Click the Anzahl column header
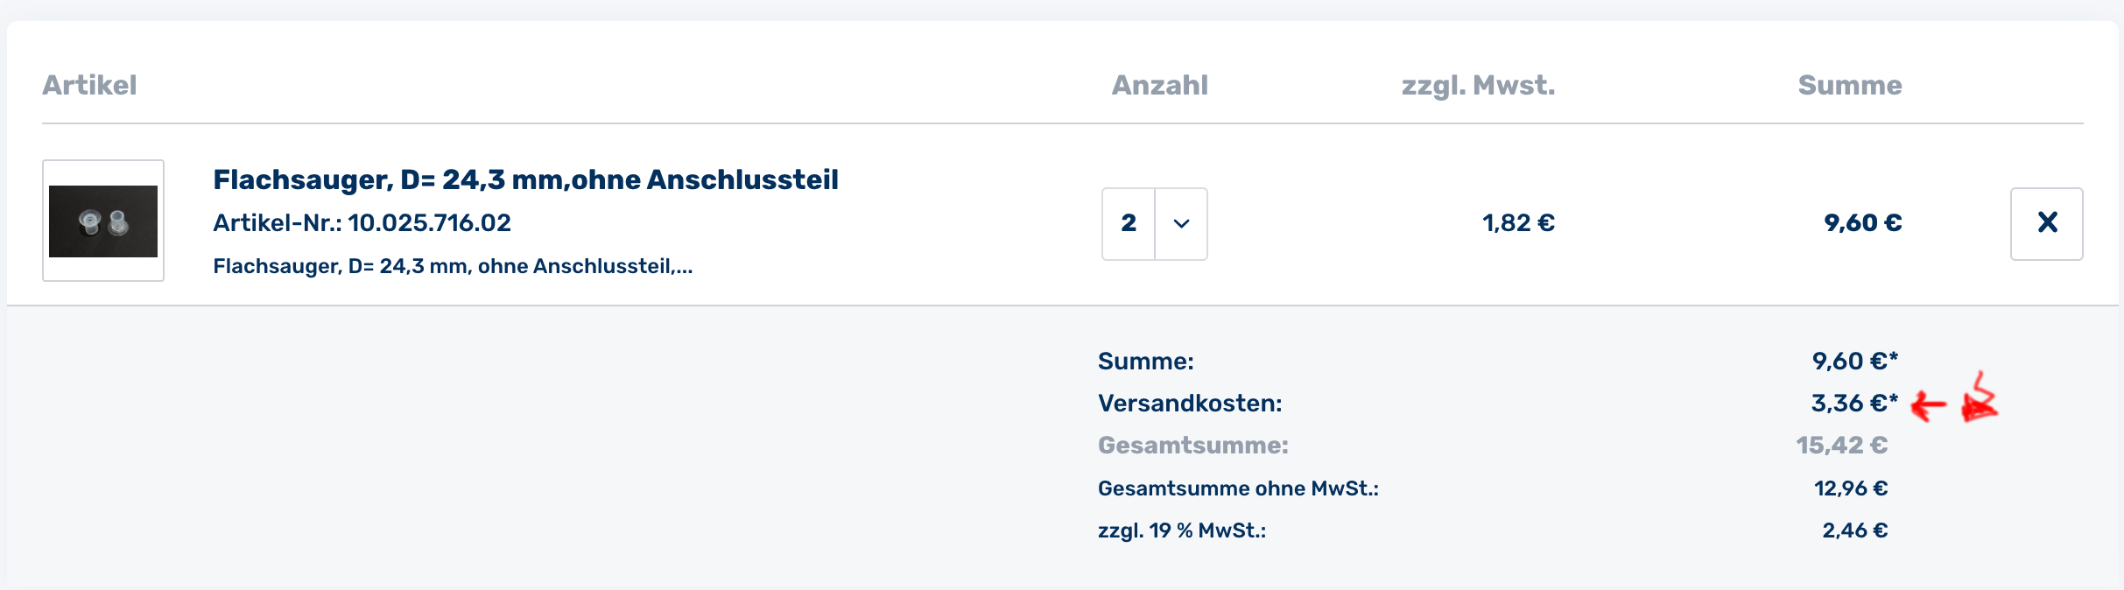Screen dimensions: 2124x590 tap(1159, 85)
